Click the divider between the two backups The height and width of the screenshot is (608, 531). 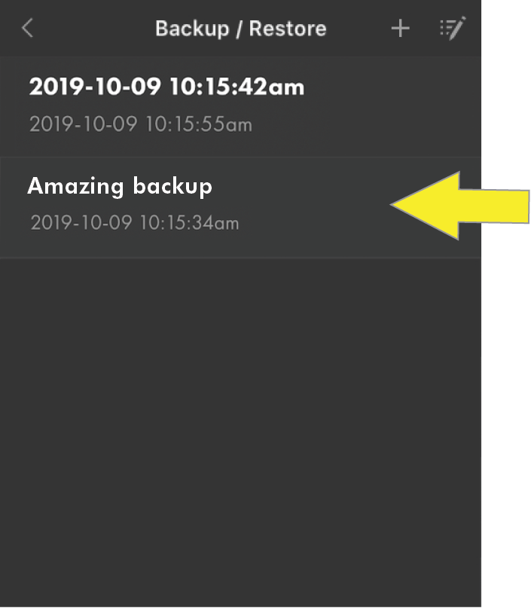tap(240, 157)
